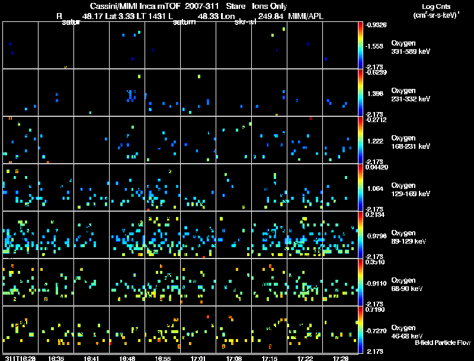
Task: Click the '-0.2712' color scale value
Action: click(376, 120)
